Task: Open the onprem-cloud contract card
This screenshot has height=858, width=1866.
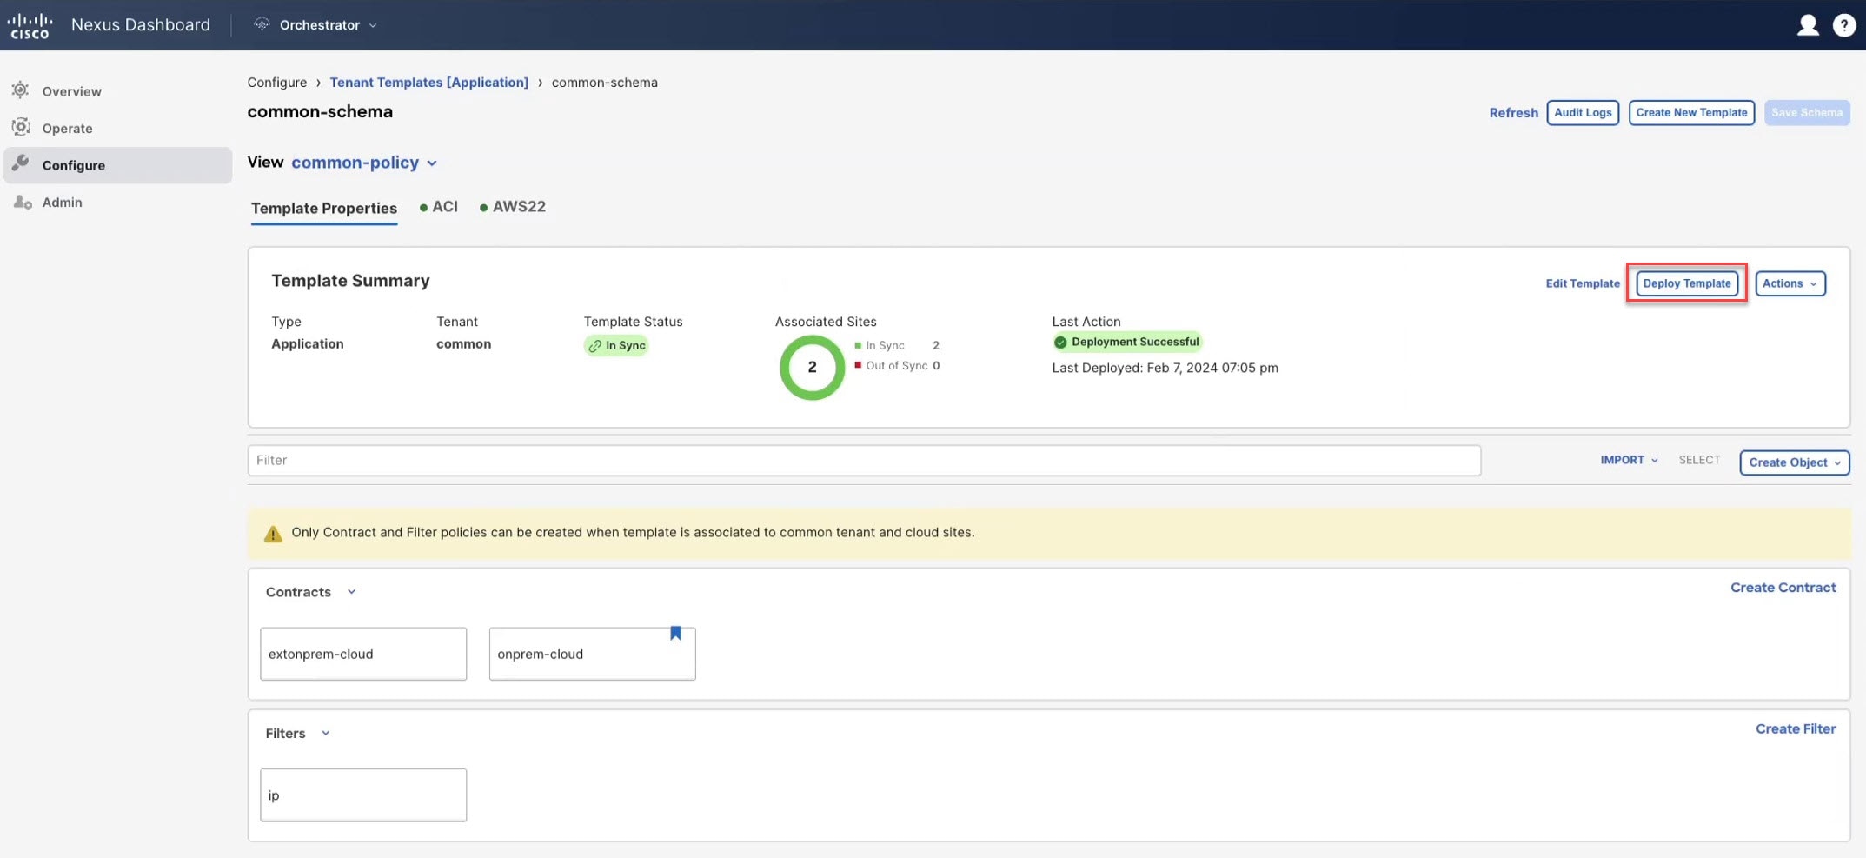Action: pos(592,654)
